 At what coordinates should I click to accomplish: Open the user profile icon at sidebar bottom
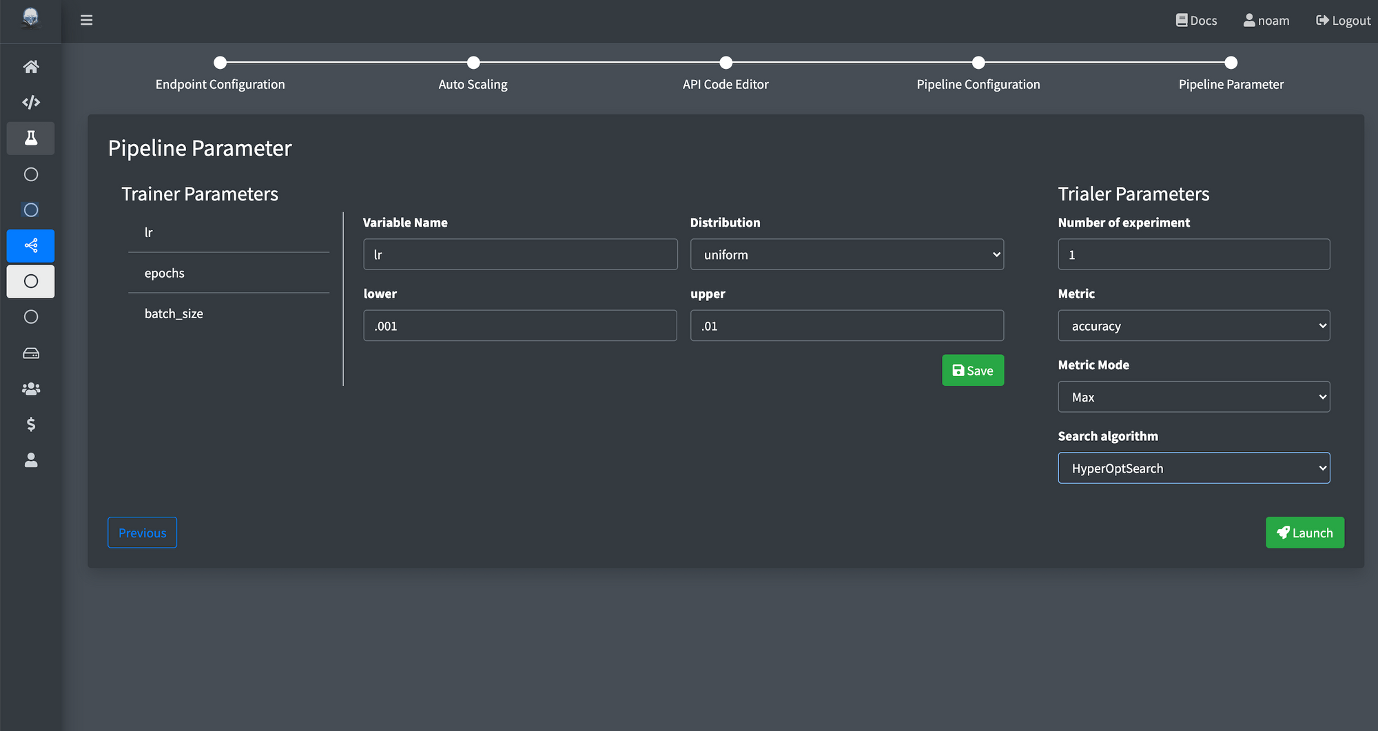[x=30, y=460]
